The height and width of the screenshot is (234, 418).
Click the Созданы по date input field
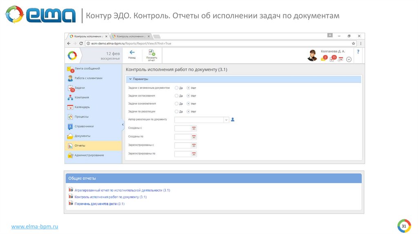pos(182,137)
